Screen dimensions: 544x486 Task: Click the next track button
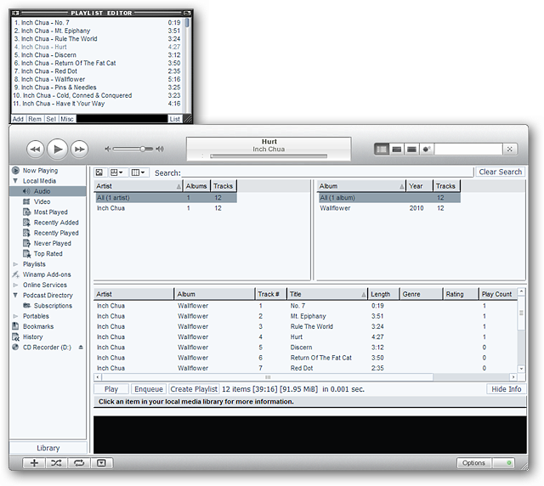point(79,150)
